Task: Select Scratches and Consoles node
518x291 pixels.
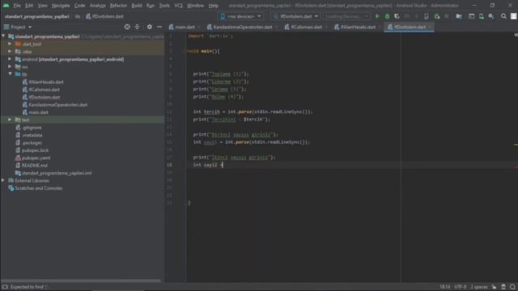Action: [38, 188]
